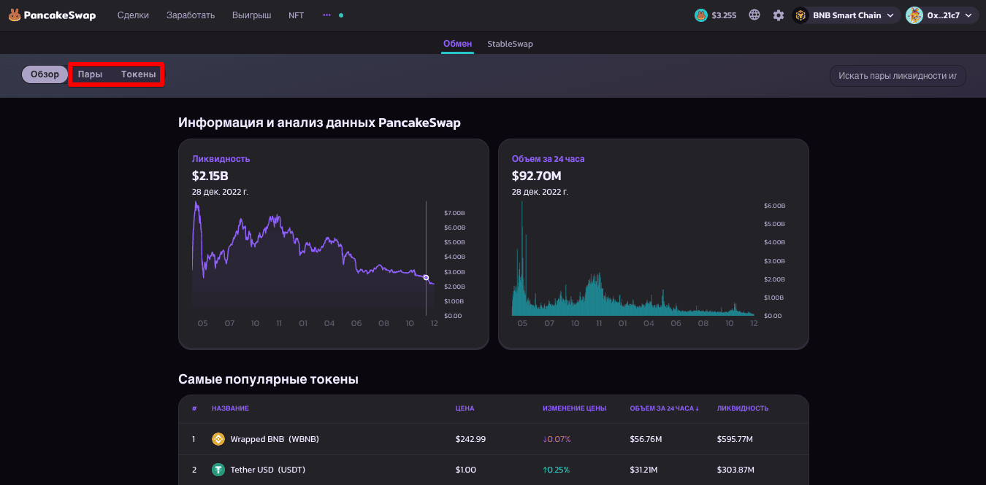Screen dimensions: 986x485
Task: Click the $1.00 USDT price
Action: pos(465,470)
